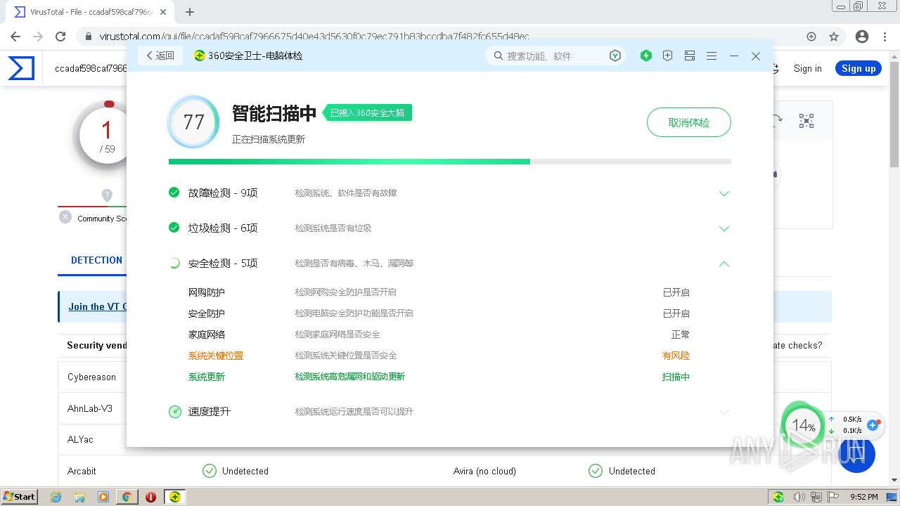Screen dimensions: 900x506
Task: Open the media player taskbar icon
Action: pos(103,497)
